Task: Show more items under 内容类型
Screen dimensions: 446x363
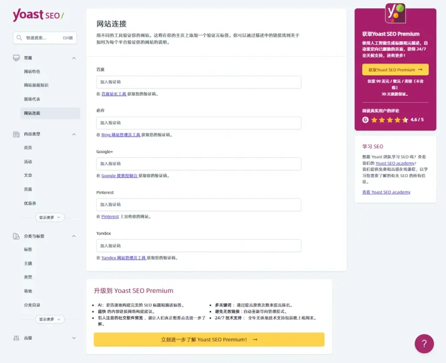Action: pyautogui.click(x=50, y=217)
